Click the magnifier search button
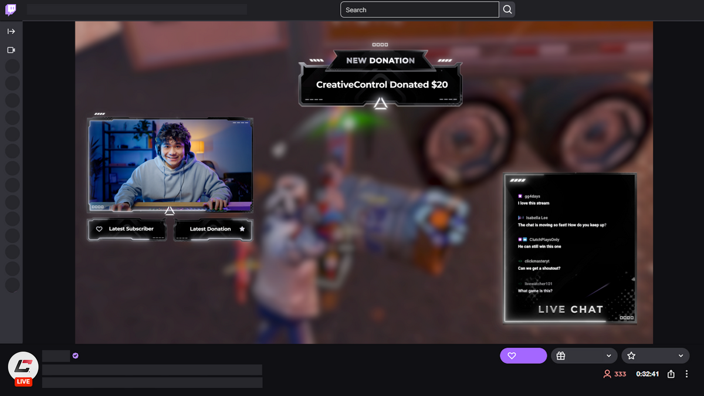704x396 pixels. tap(507, 10)
